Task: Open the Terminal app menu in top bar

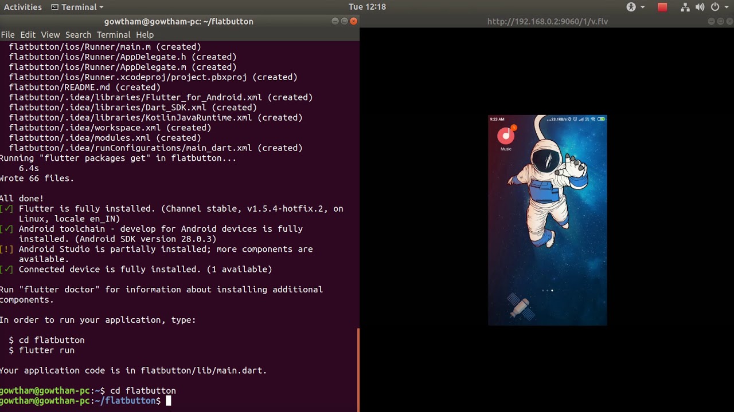Action: tap(77, 7)
